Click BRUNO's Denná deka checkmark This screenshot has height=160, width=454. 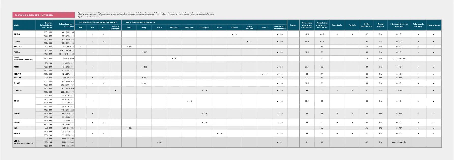pos(337,34)
